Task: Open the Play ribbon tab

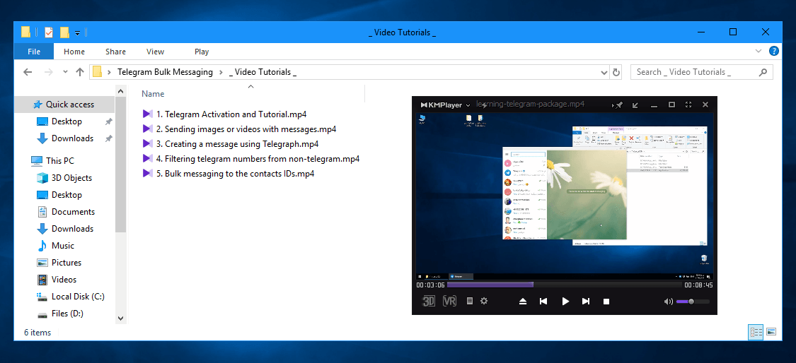Action: [x=202, y=52]
